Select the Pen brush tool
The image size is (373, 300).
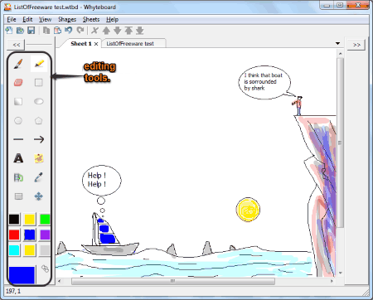tap(18, 64)
